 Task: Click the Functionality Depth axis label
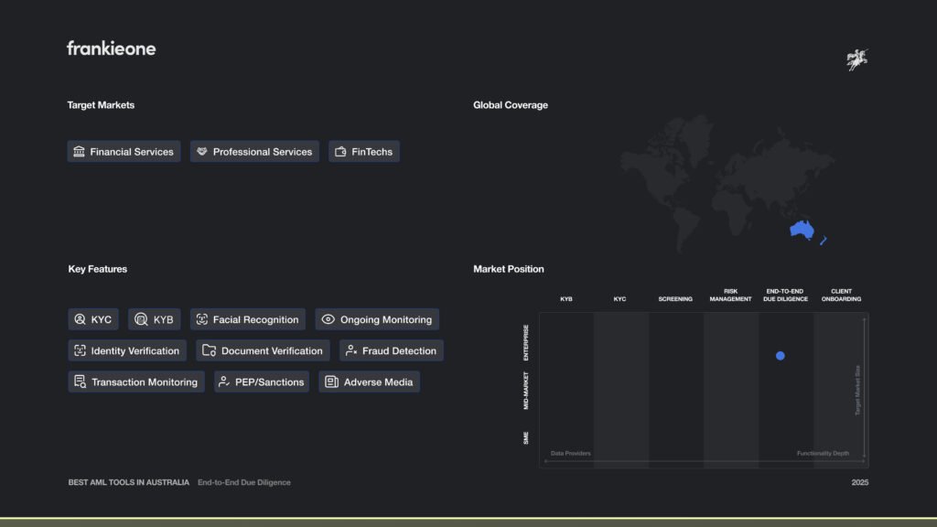(x=823, y=454)
